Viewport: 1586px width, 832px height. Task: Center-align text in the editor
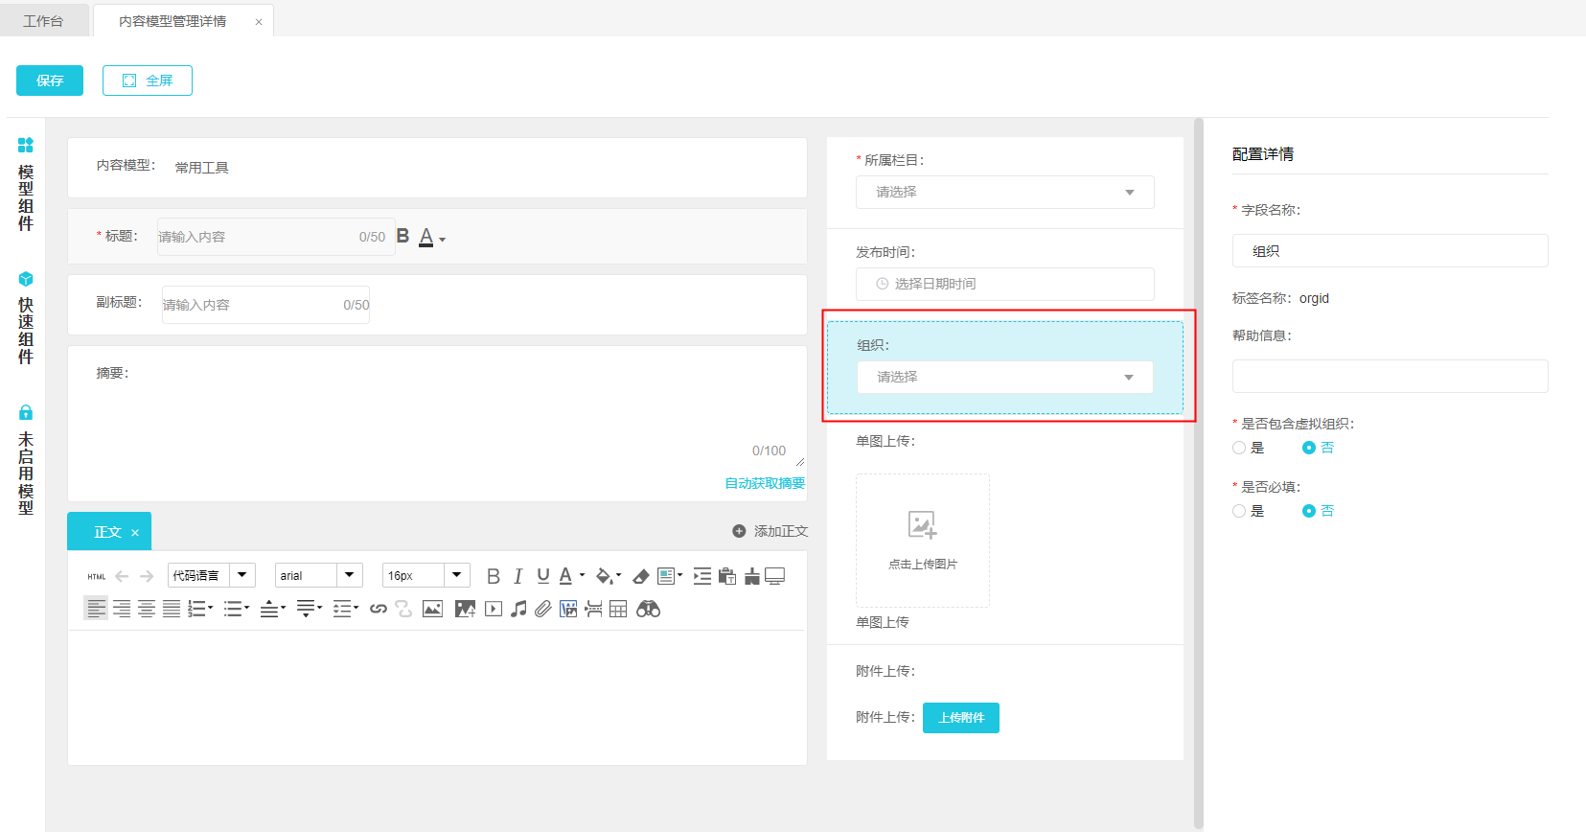147,609
